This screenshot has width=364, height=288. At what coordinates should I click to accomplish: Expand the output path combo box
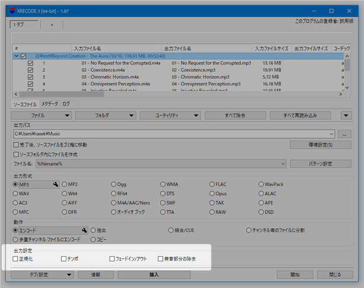(x=331, y=134)
